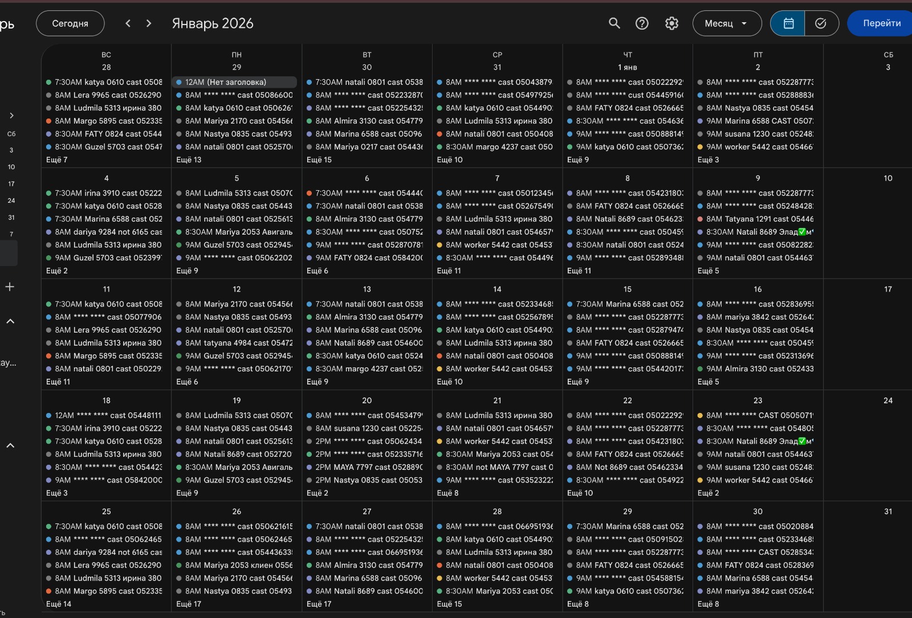Collapse the bottom sidebar section chevron
Image resolution: width=912 pixels, height=618 pixels.
[x=10, y=445]
